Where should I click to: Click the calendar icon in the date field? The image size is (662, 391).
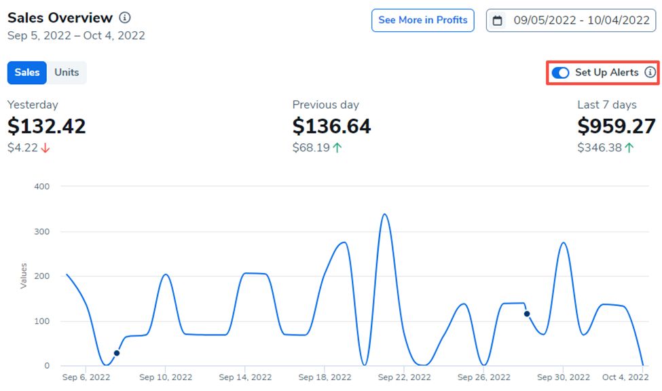[498, 20]
